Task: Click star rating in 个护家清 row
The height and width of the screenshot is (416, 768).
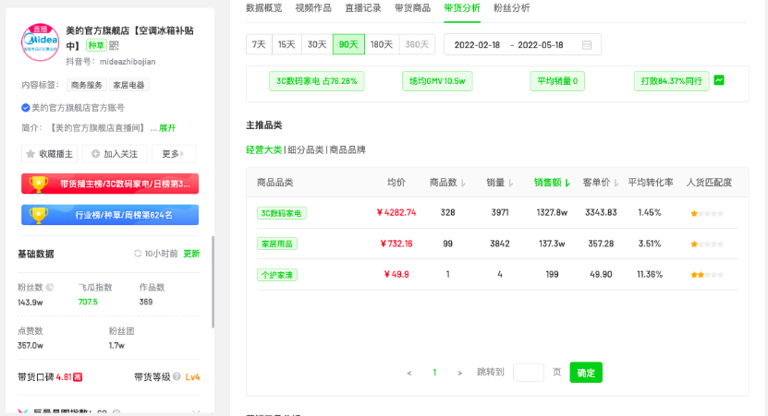Action: (707, 275)
